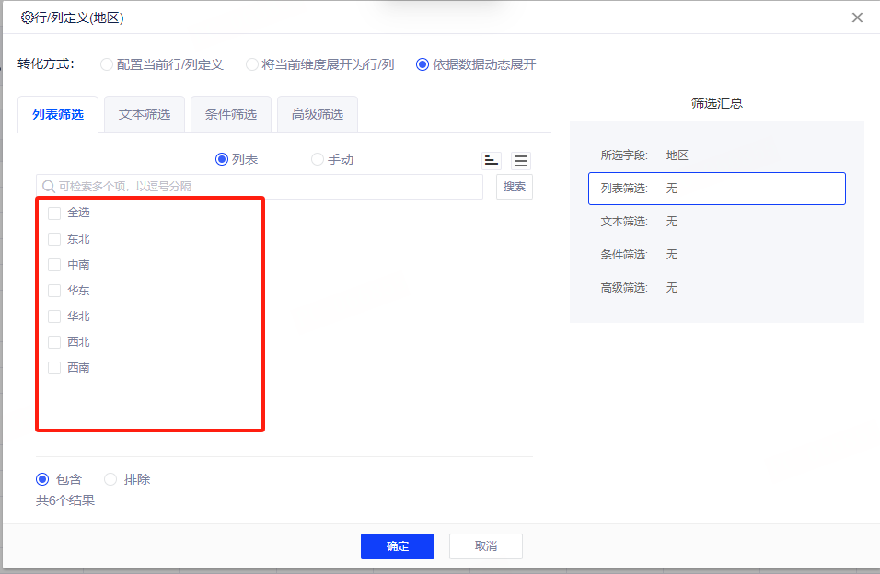Tick the 东北 region checkbox

coord(54,239)
